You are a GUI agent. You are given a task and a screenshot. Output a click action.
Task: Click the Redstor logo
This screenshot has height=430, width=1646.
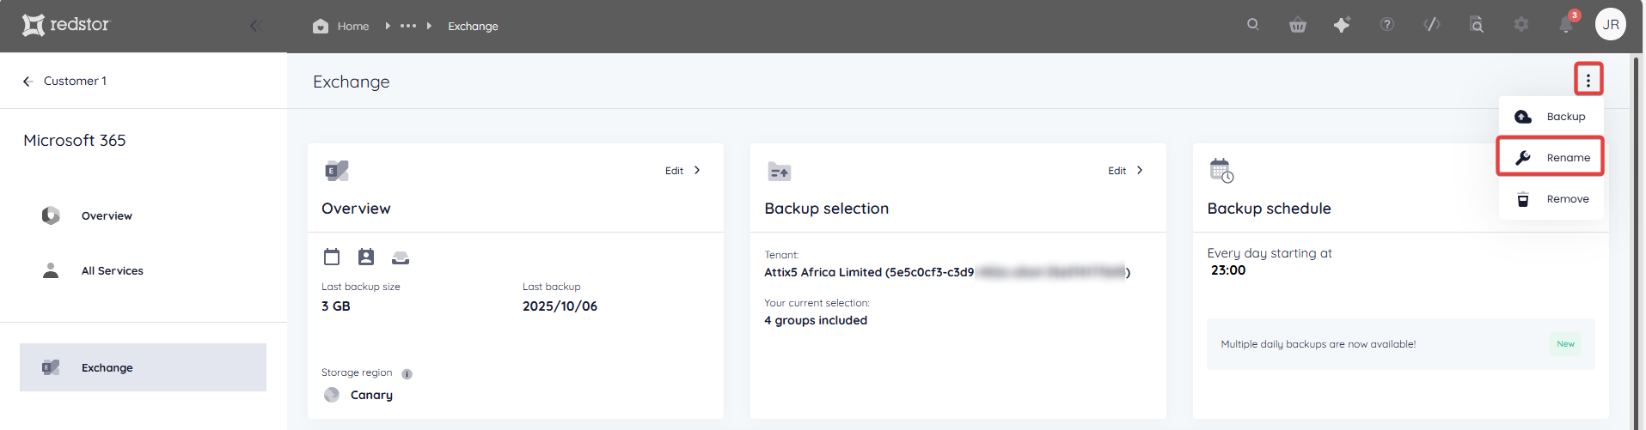[x=67, y=25]
